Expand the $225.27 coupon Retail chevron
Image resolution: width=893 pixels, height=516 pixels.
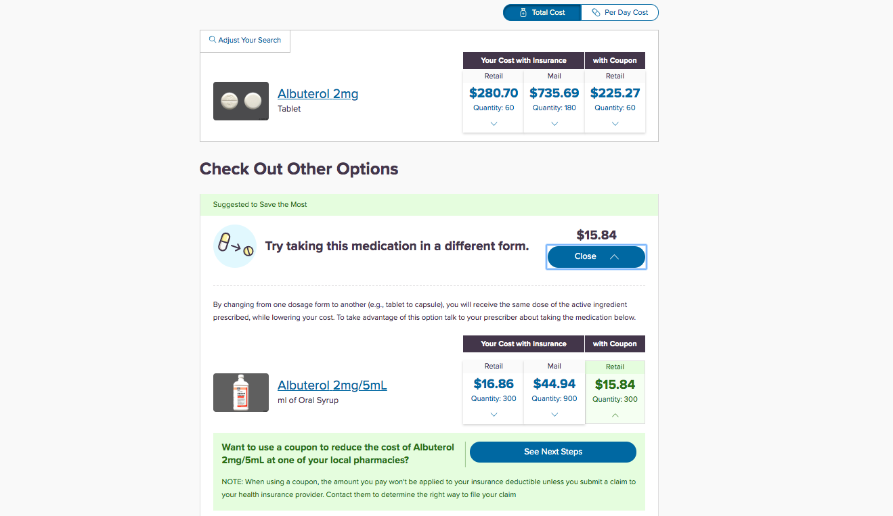click(x=615, y=124)
